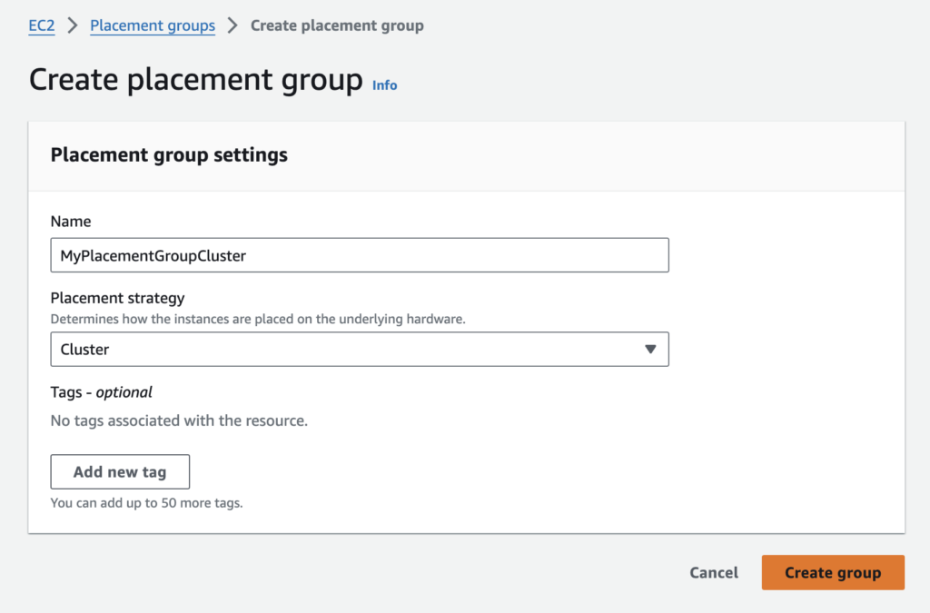This screenshot has height=613, width=930.
Task: Click the EC2 breadcrumb link
Action: [42, 25]
